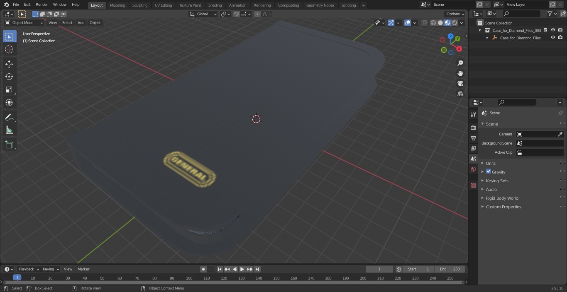Open the Keying dropdown
567x292 pixels.
click(x=51, y=269)
